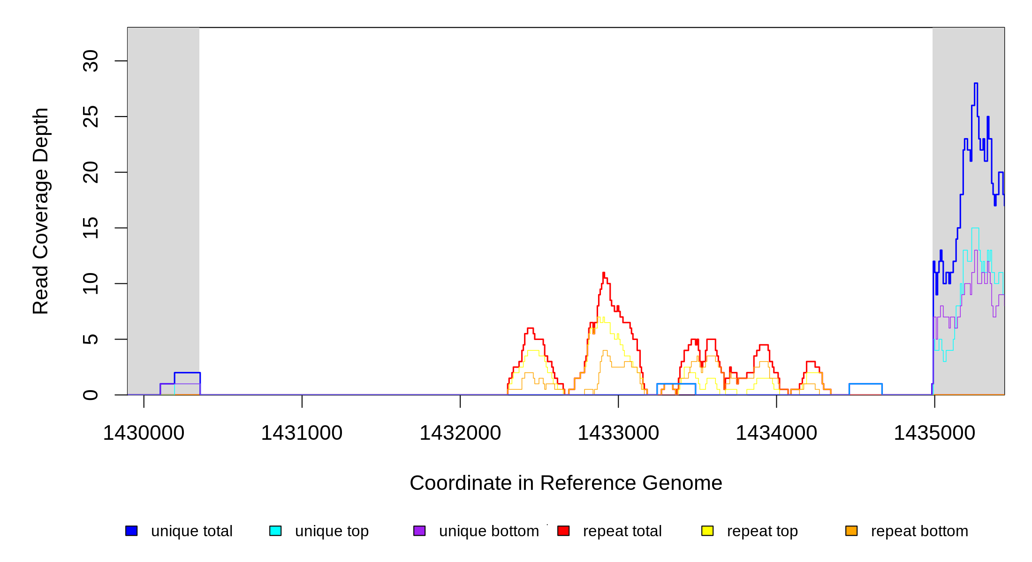Click the 'Coordinate in Reference Genome' axis title
This screenshot has width=1032, height=562.
(x=566, y=483)
